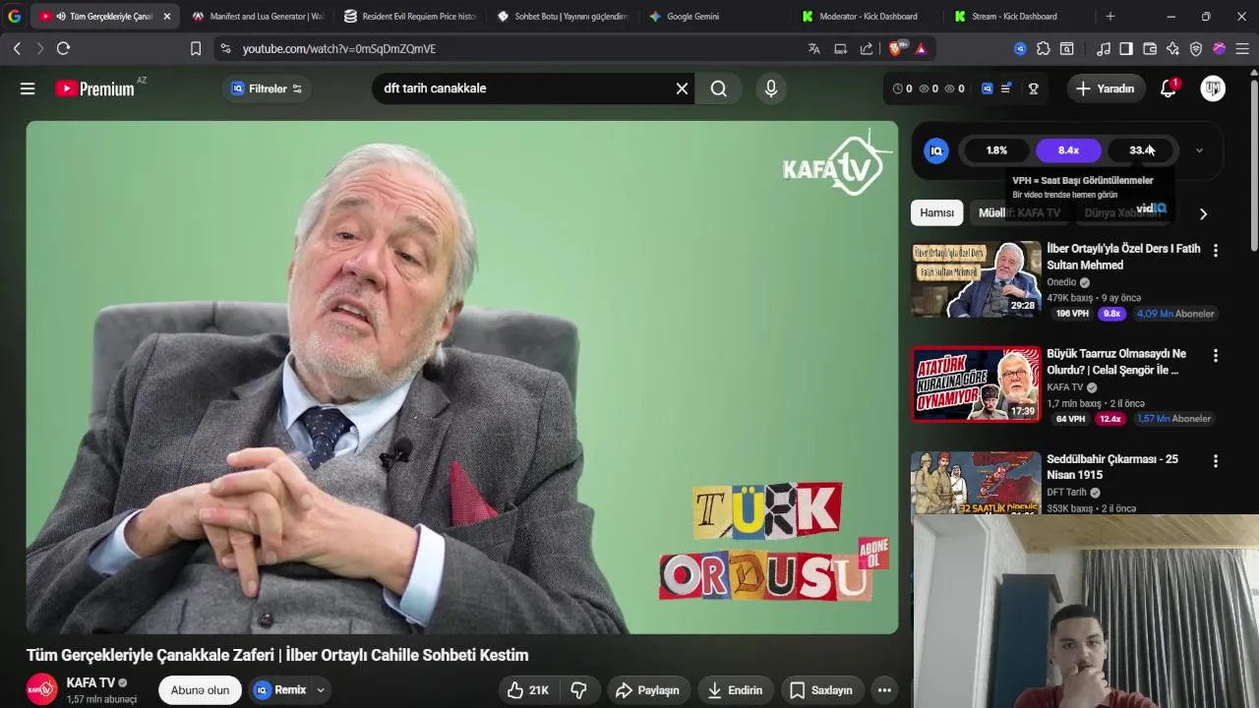This screenshot has width=1259, height=708.
Task: Clear the search box with the X
Action: [x=682, y=88]
